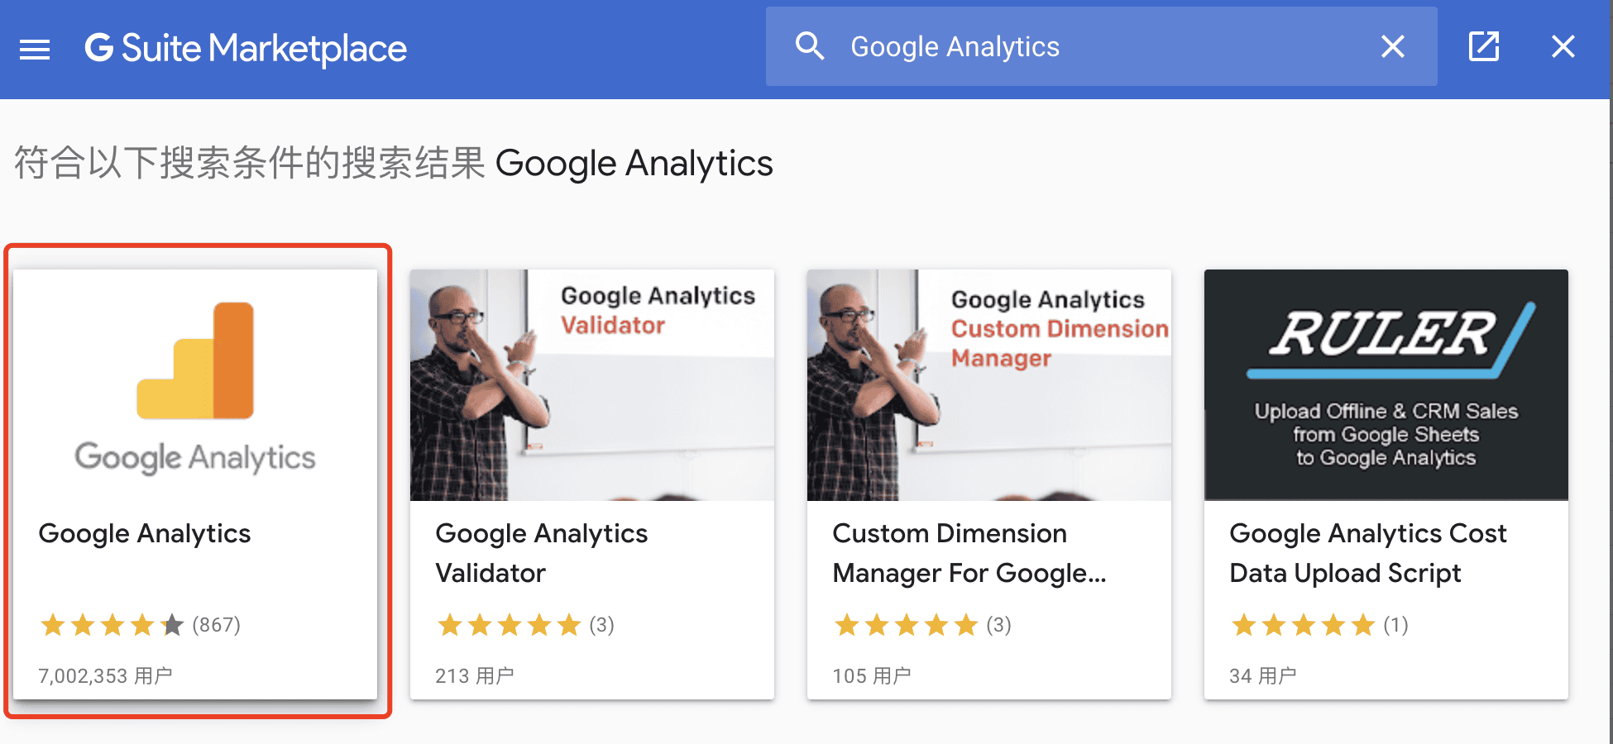Click the Google Analytics bar-chart logo
Image resolution: width=1613 pixels, height=744 pixels.
(196, 360)
